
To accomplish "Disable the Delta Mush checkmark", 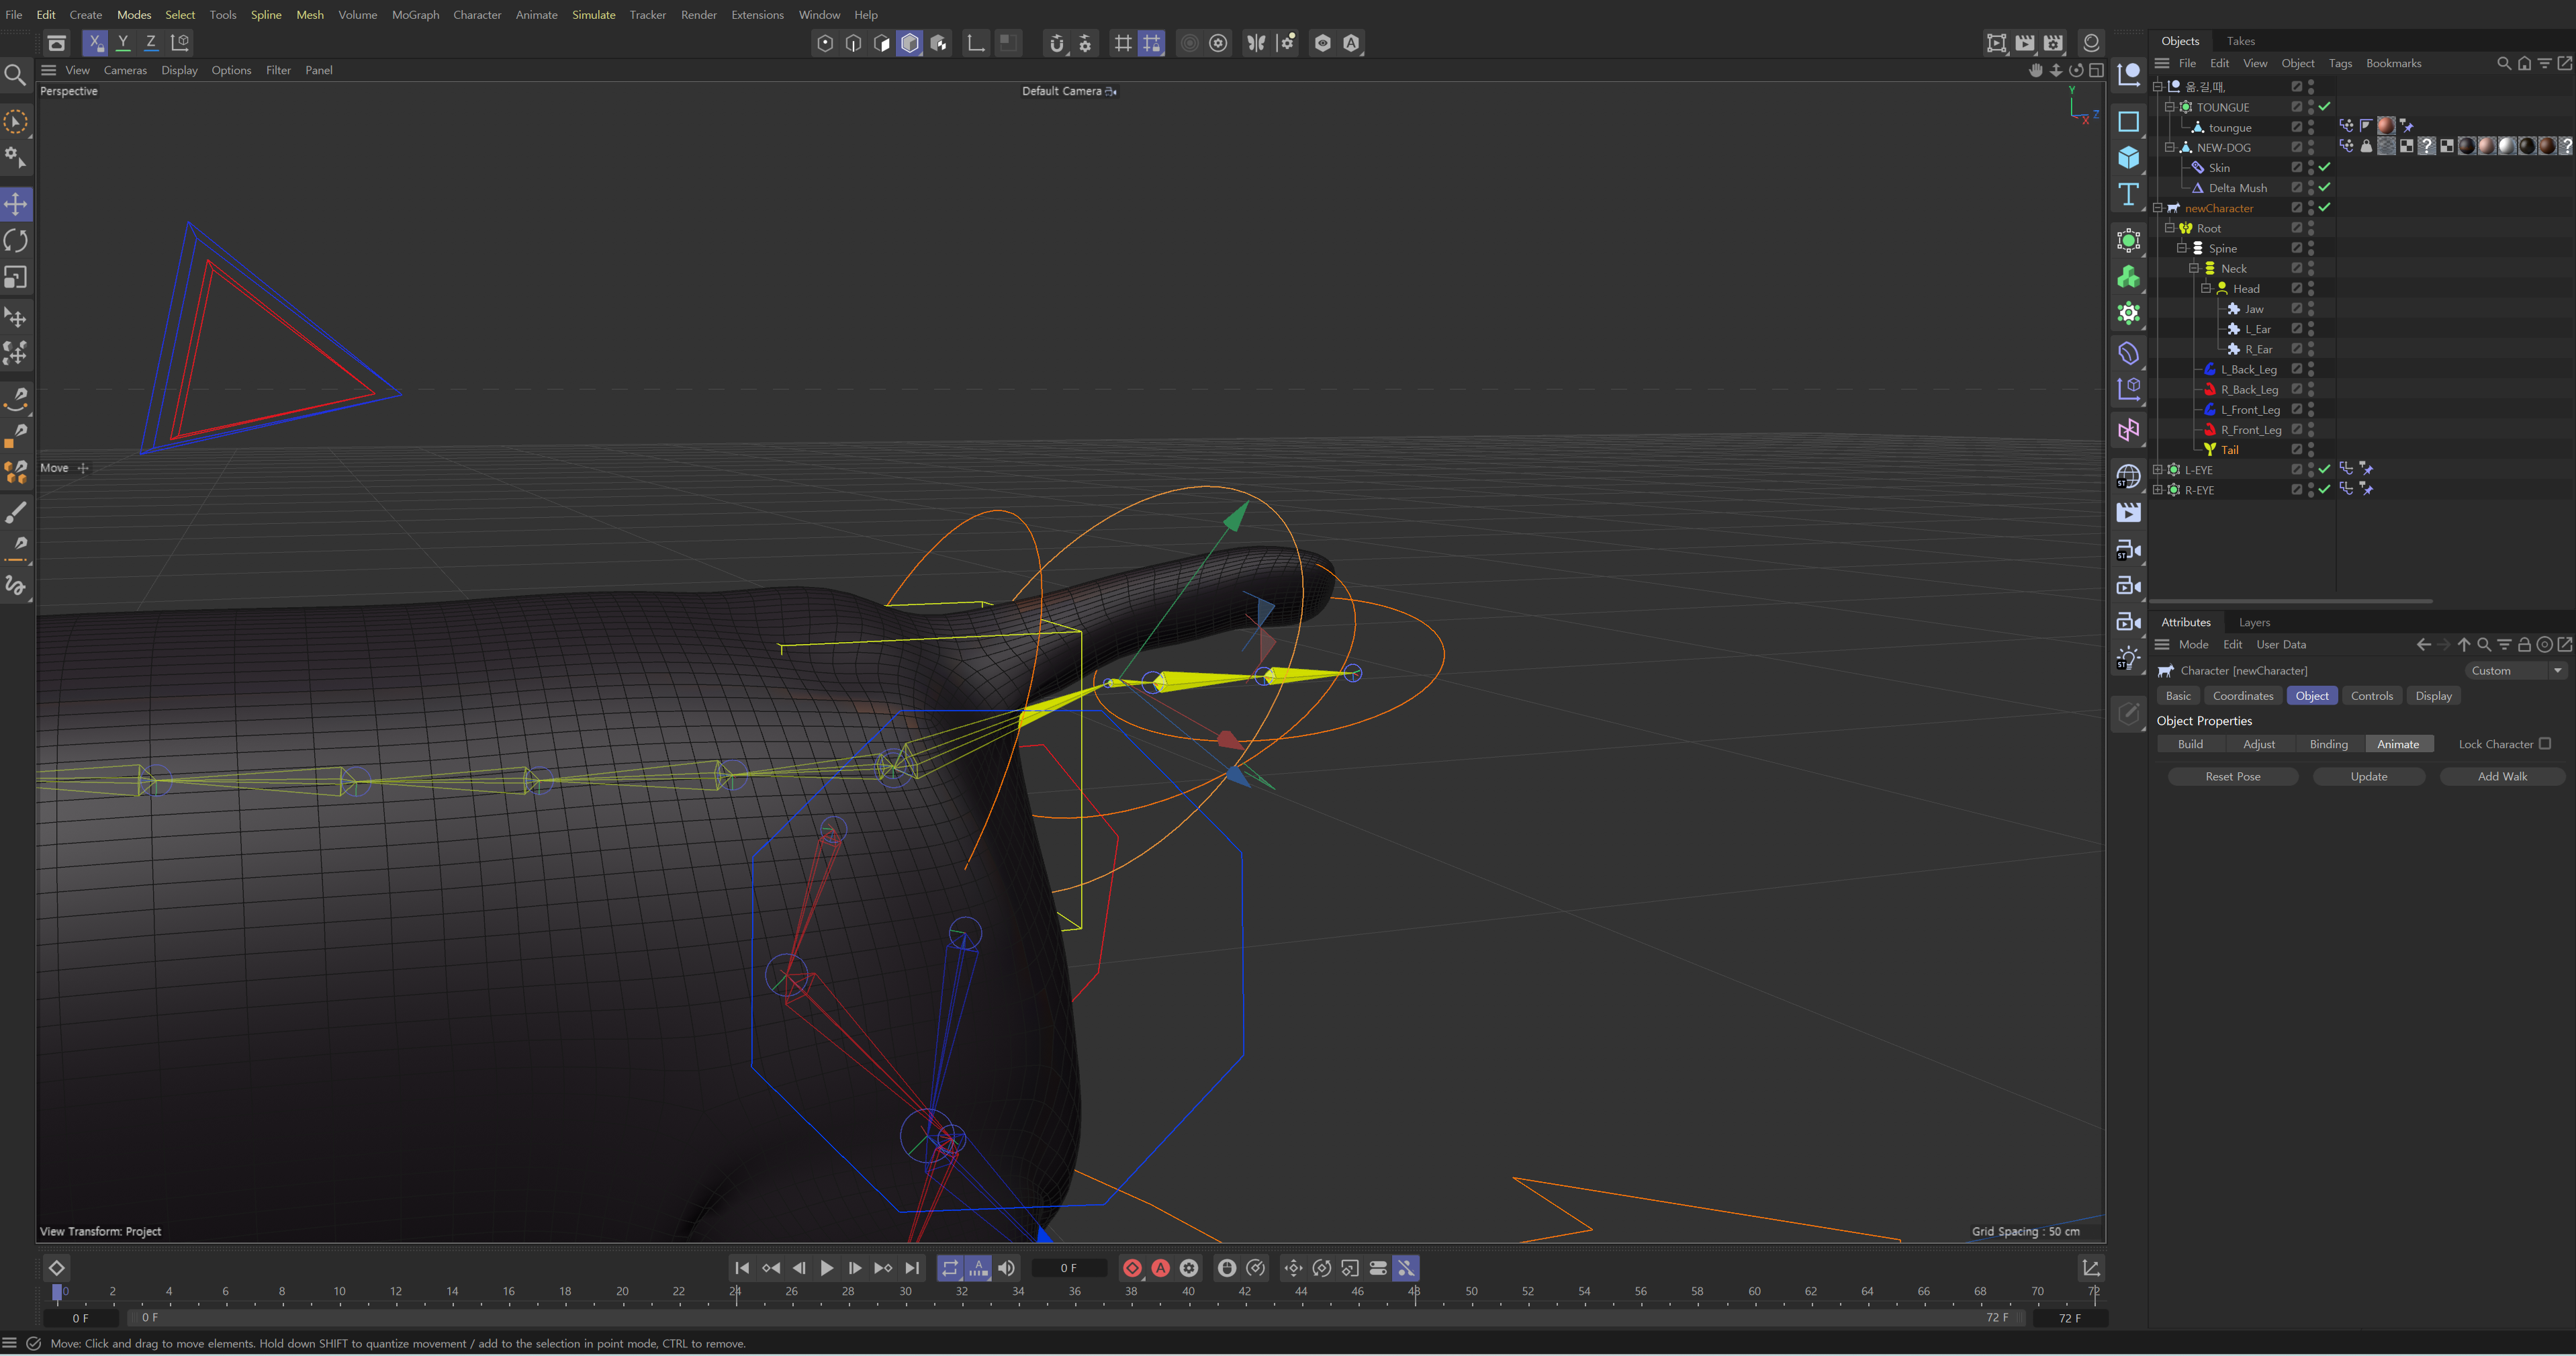I will [2325, 187].
